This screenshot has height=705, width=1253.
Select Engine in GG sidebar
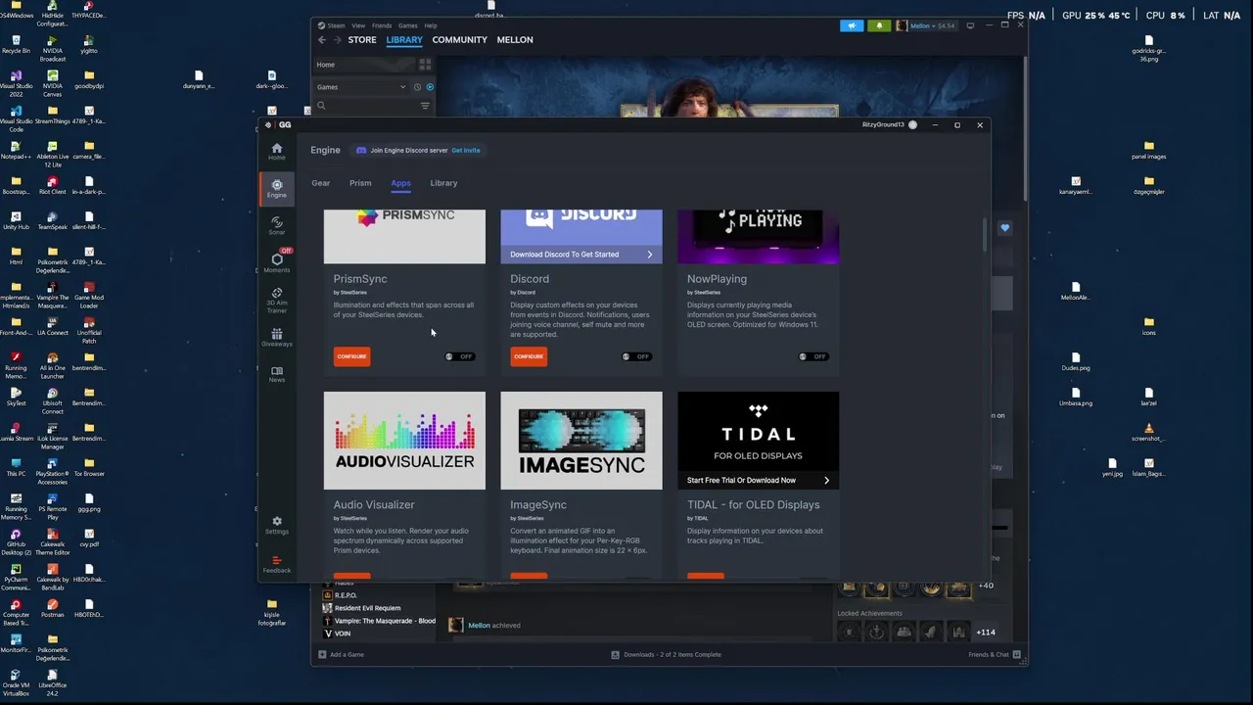click(277, 188)
